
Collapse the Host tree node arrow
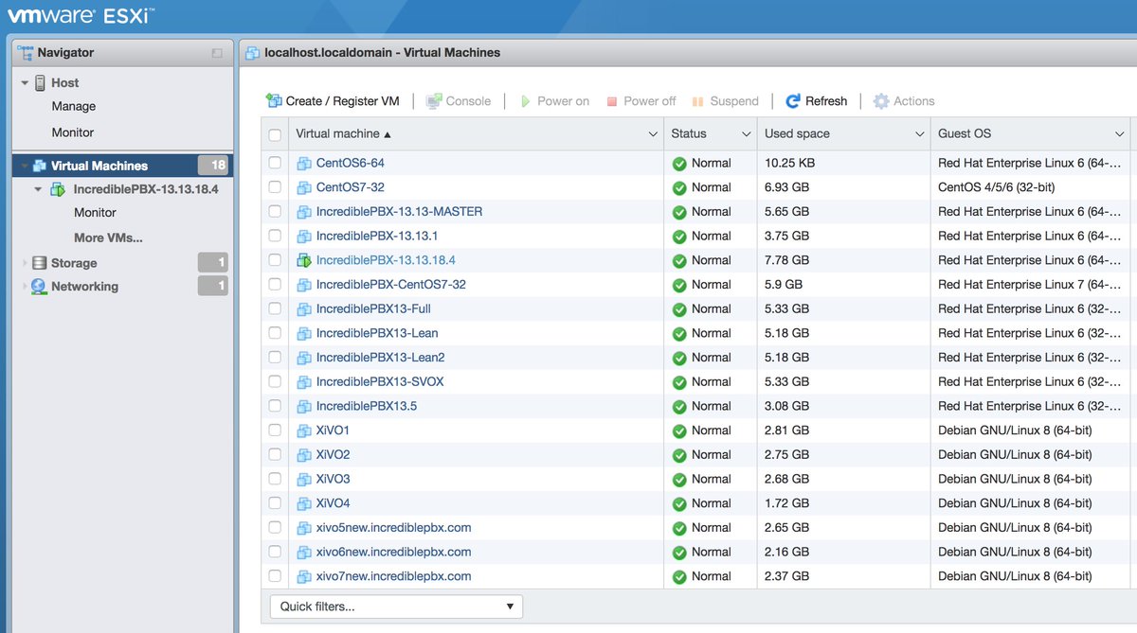[x=25, y=83]
